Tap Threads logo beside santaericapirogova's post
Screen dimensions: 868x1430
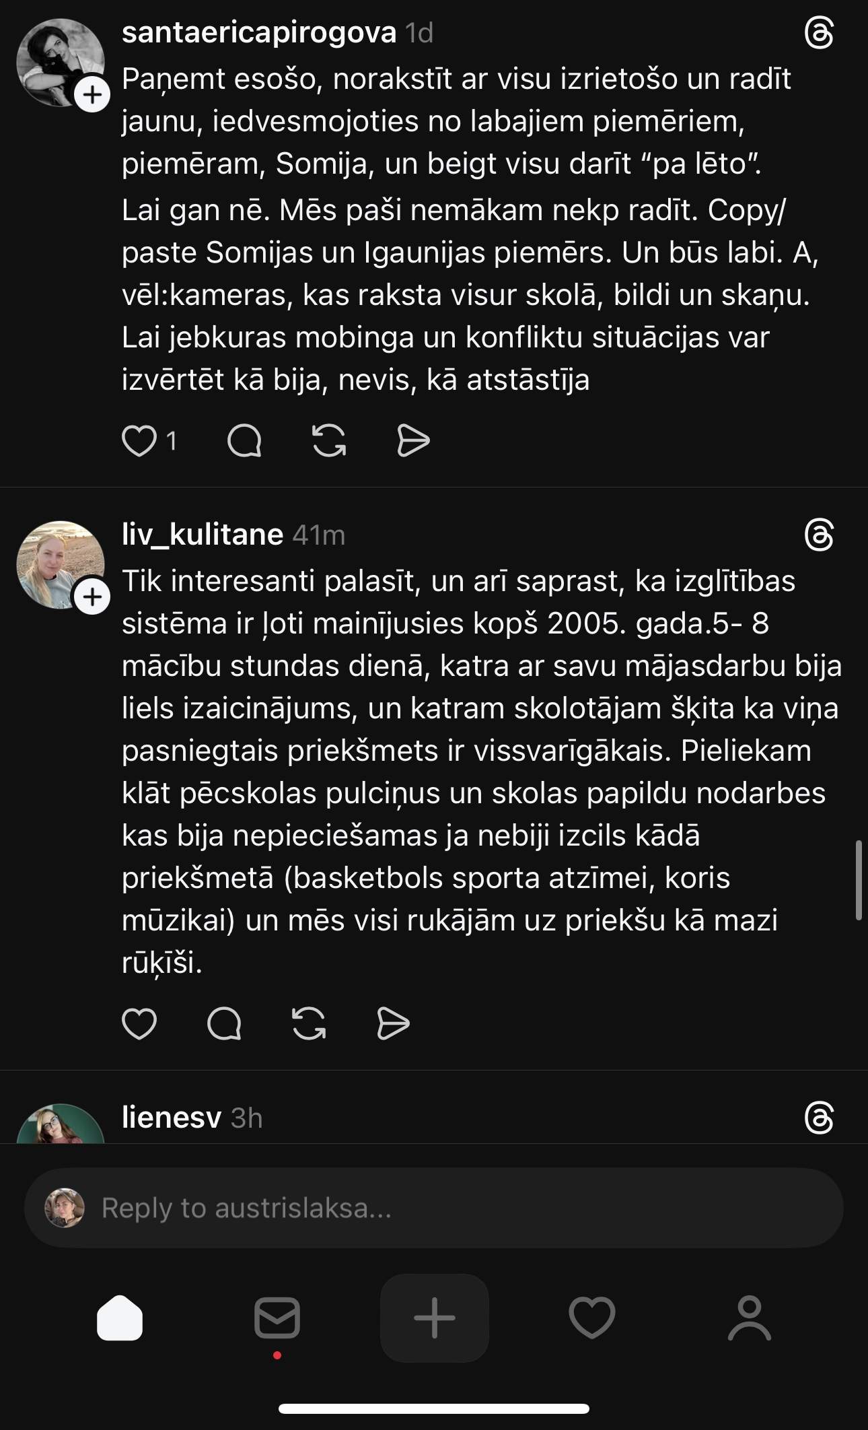(x=819, y=33)
